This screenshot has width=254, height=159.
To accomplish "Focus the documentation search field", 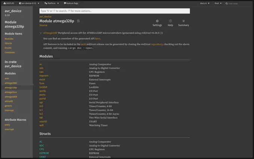I will coord(115,11).
